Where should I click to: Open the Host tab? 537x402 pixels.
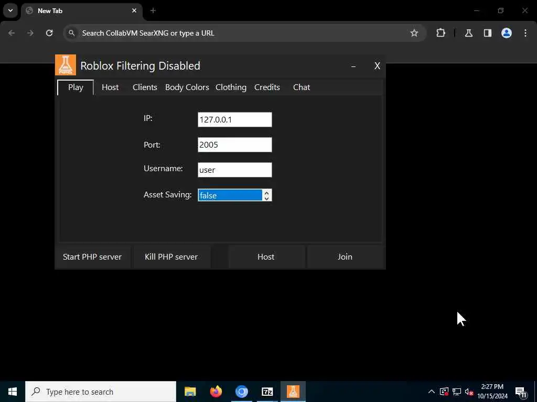tap(110, 87)
